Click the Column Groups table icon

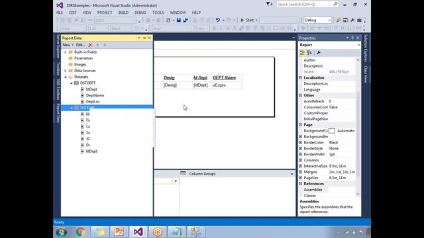(x=183, y=173)
